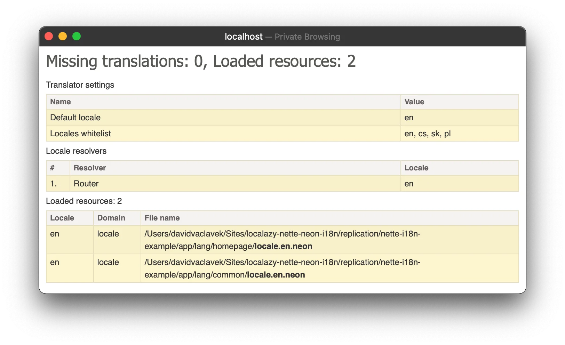Click the red close window button
The image size is (565, 345).
[49, 37]
